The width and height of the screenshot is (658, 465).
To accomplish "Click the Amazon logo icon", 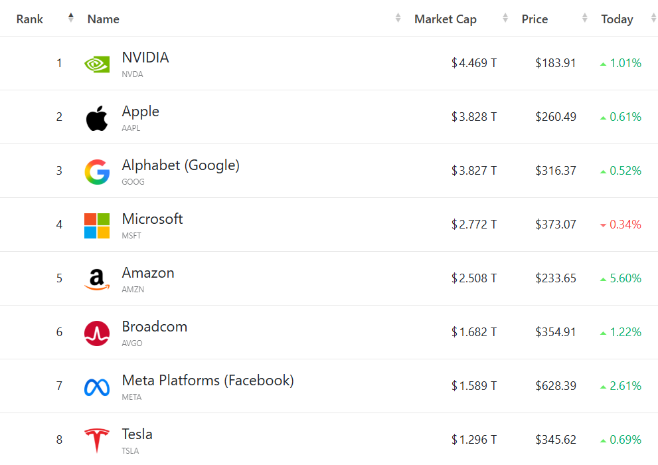I will pos(97,279).
